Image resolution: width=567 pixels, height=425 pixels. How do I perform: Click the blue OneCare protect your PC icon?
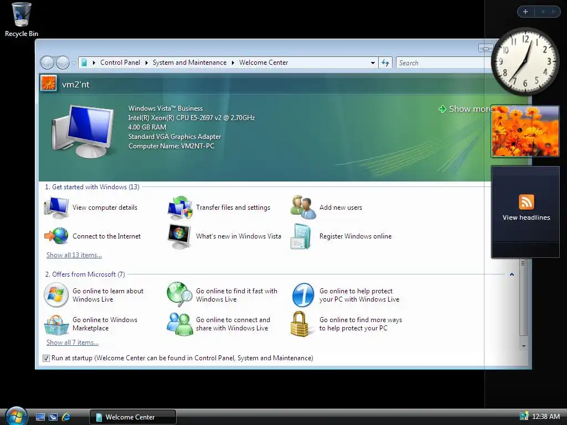303,295
